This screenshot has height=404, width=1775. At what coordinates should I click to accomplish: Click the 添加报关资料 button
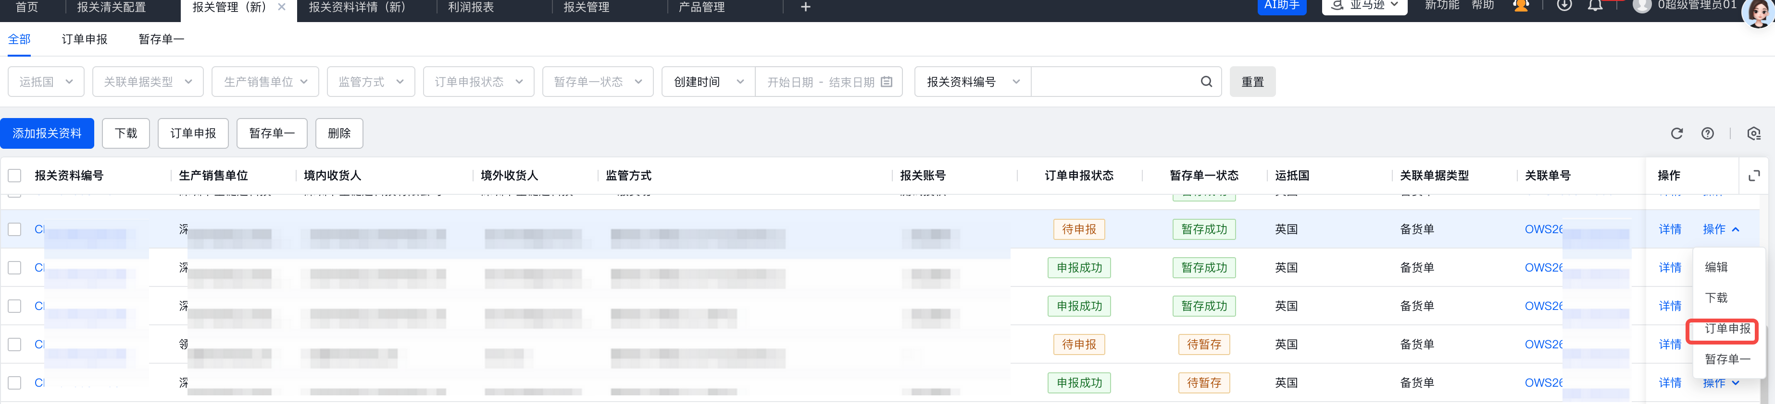[x=47, y=133]
